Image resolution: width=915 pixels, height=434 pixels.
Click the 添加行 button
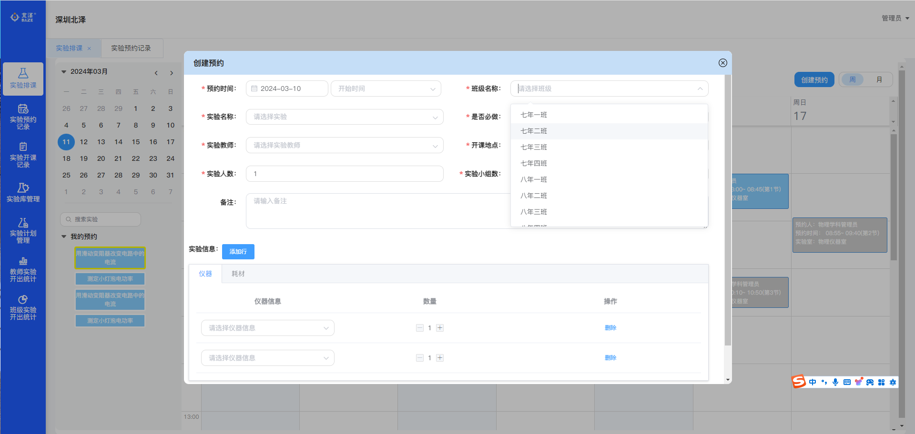(238, 252)
